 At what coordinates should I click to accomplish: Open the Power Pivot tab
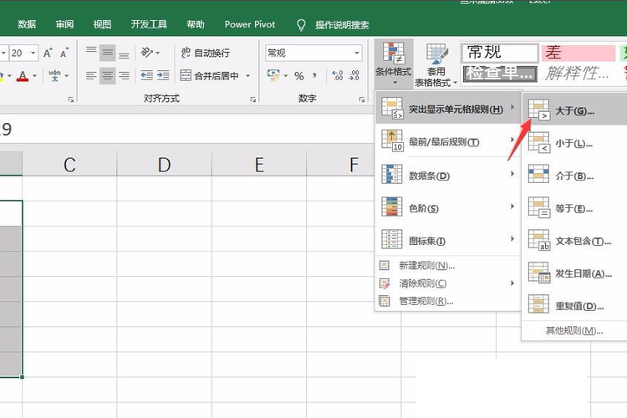(249, 24)
